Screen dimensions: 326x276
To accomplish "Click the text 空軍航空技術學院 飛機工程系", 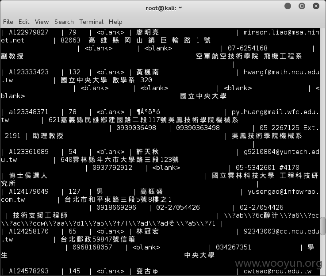I will (249, 56).
